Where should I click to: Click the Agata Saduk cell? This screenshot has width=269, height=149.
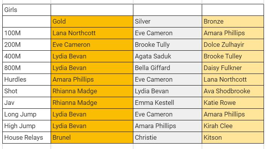click(x=168, y=56)
